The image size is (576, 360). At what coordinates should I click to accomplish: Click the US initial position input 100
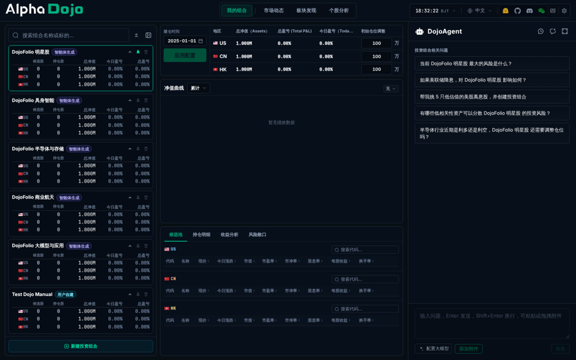pos(376,44)
